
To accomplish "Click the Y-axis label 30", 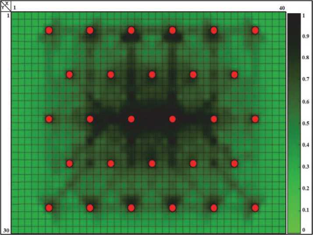I will (x=6, y=231).
